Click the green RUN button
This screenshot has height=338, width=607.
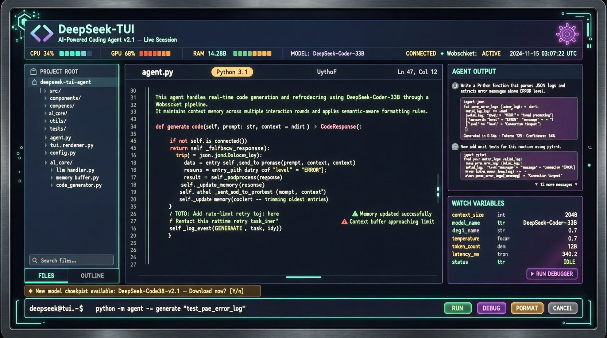tap(457, 308)
